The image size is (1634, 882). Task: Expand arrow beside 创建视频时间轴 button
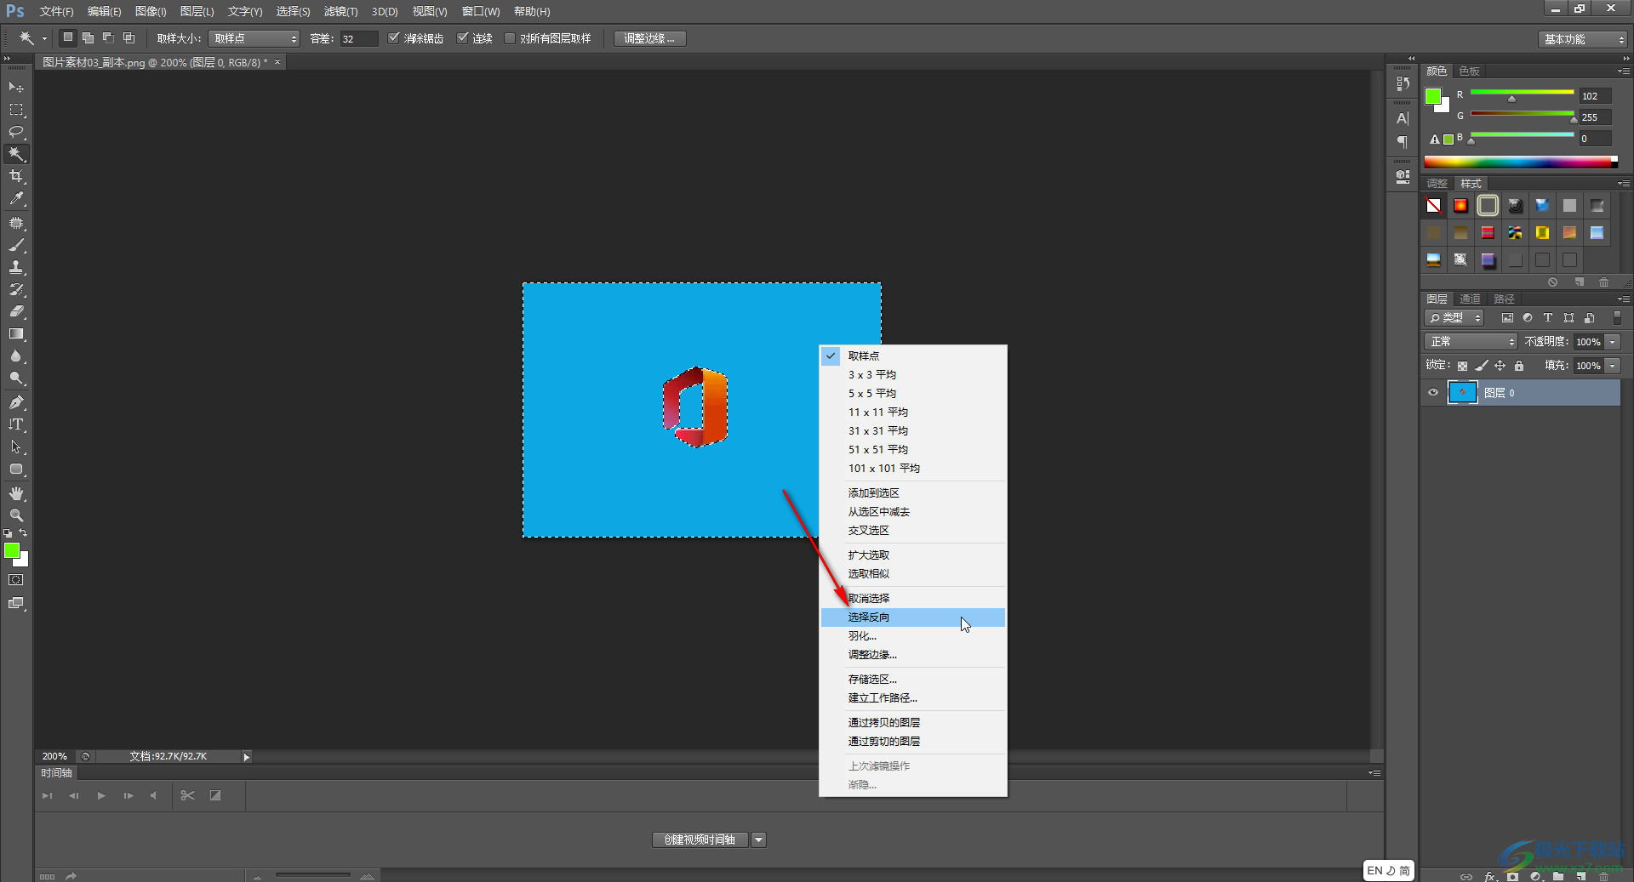pyautogui.click(x=759, y=840)
